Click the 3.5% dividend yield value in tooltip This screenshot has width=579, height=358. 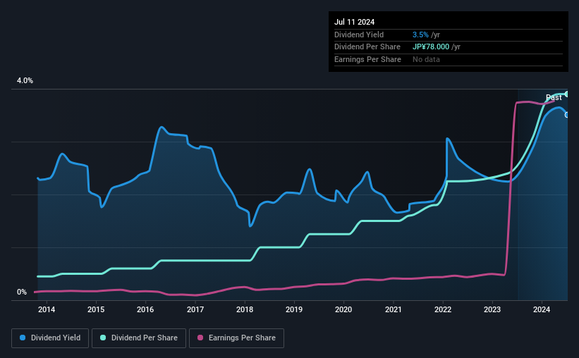420,35
